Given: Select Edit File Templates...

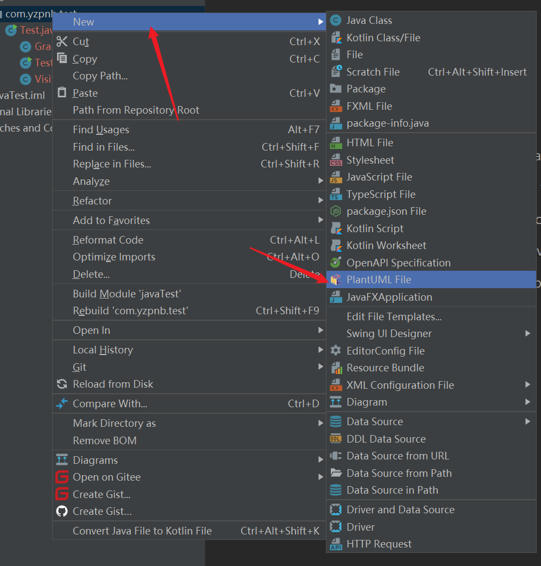Looking at the screenshot, I should point(431,316).
